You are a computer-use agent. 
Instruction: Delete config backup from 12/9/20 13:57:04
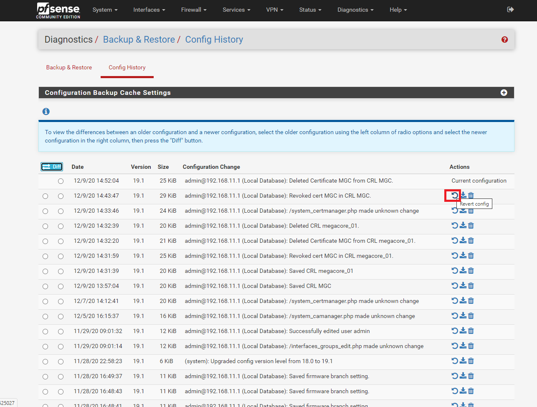click(471, 285)
